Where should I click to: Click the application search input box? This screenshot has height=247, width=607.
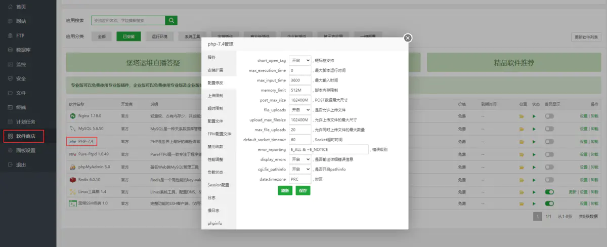click(x=128, y=20)
